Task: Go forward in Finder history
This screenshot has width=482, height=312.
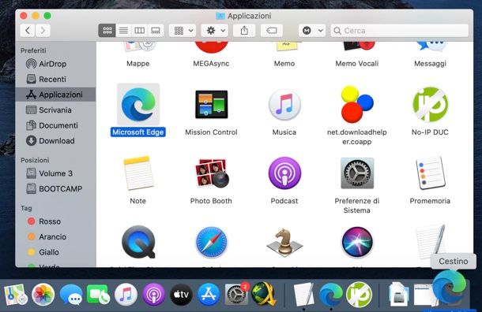Action: 43,31
